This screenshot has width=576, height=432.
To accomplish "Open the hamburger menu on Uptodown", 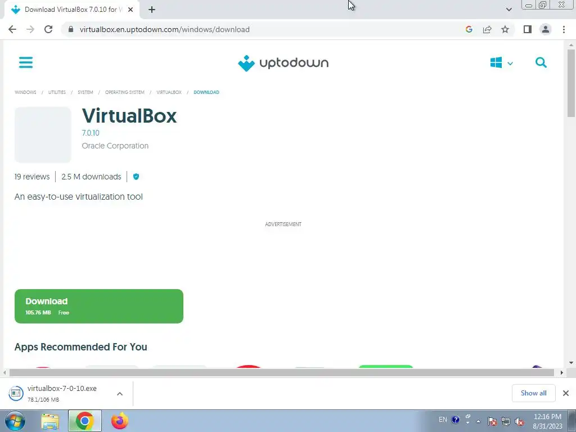I will pyautogui.click(x=26, y=62).
